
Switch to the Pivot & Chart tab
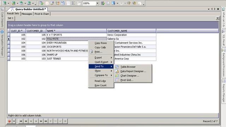pos(42,14)
